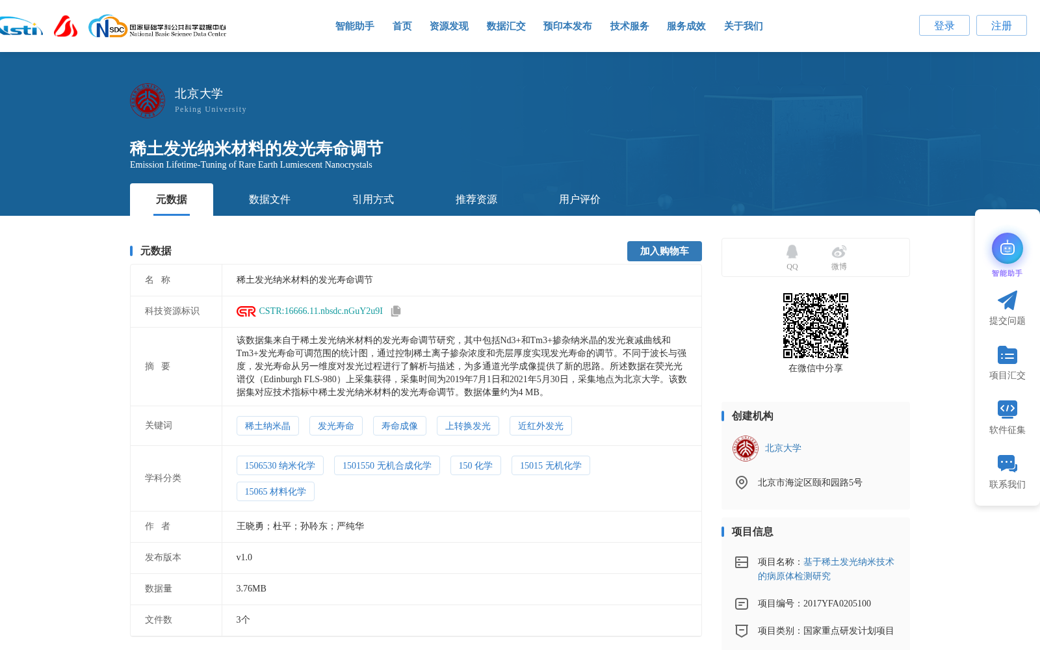Open project link 基于稀土发光纳米技术的病原体检测研究
This screenshot has width=1040, height=650.
pyautogui.click(x=826, y=569)
